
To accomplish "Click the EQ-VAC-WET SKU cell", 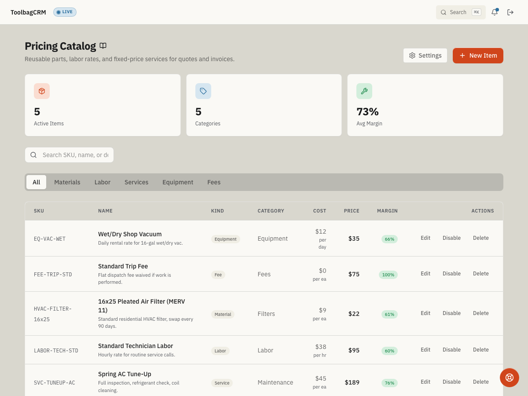I will 50,239.
